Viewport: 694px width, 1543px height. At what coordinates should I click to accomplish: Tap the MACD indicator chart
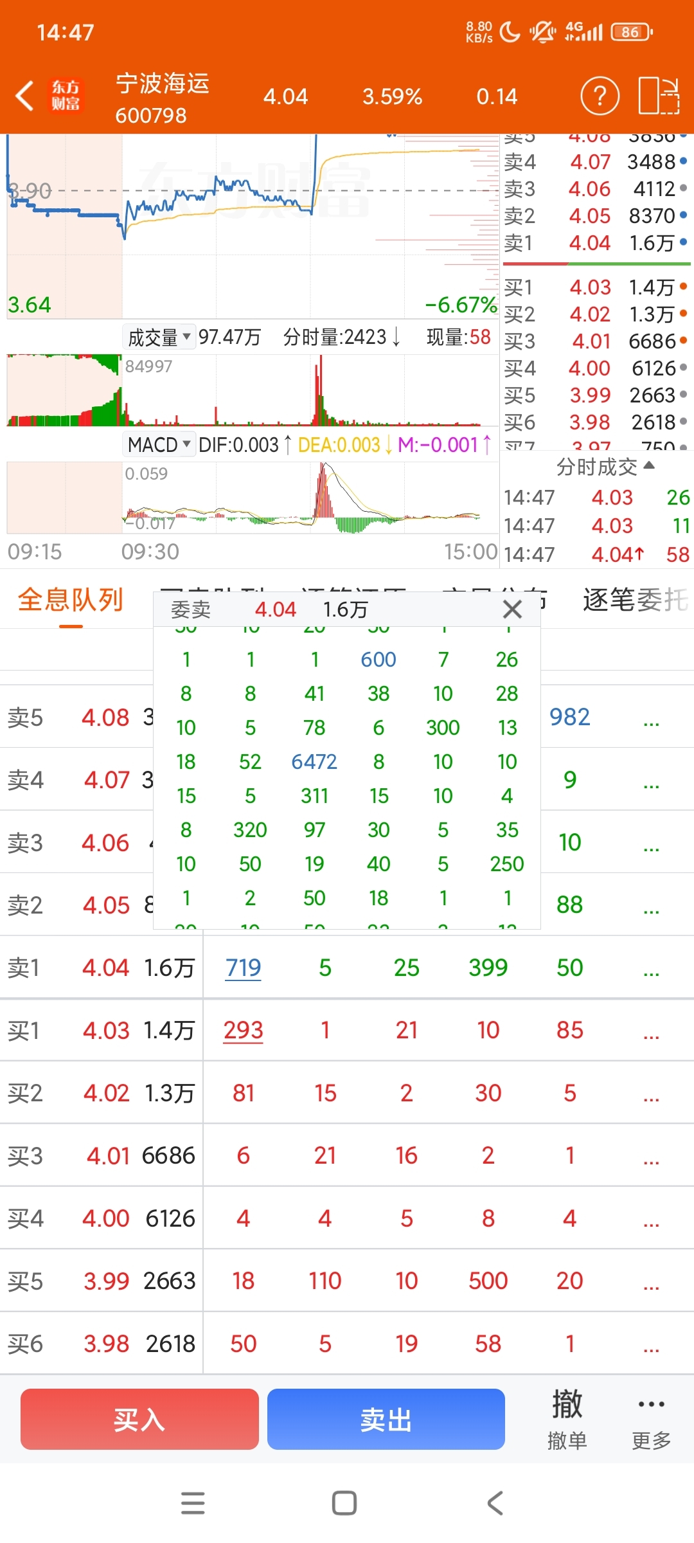pos(253,498)
